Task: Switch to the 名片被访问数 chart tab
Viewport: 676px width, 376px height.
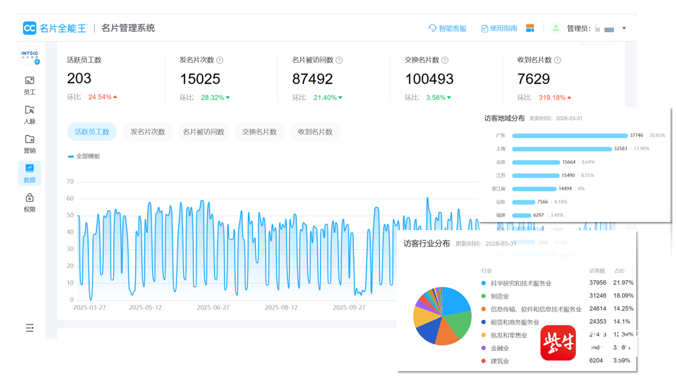Action: 204,132
